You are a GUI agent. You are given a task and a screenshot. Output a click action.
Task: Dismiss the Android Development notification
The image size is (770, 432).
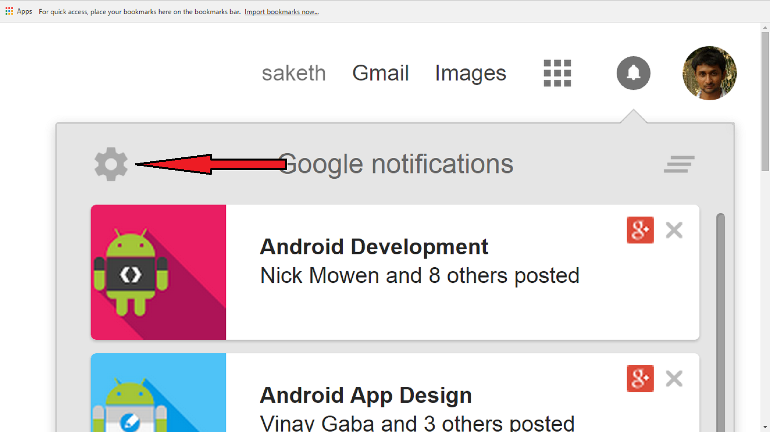[x=674, y=230]
